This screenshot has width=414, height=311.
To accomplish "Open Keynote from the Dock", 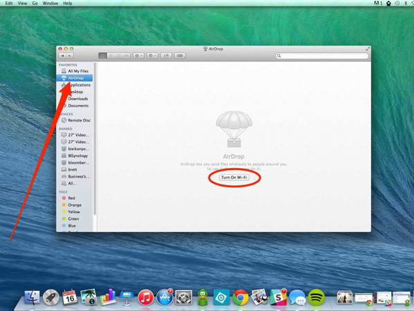I will pyautogui.click(x=127, y=297).
